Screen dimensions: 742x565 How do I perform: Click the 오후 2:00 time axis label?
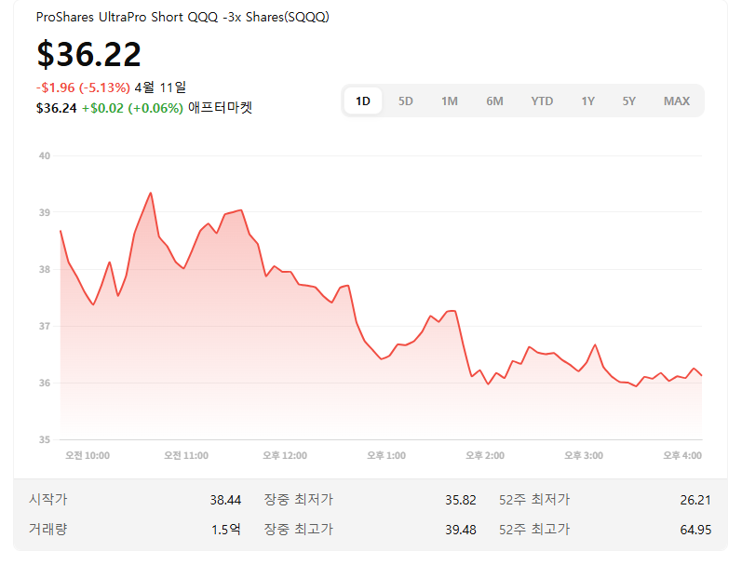tap(485, 455)
